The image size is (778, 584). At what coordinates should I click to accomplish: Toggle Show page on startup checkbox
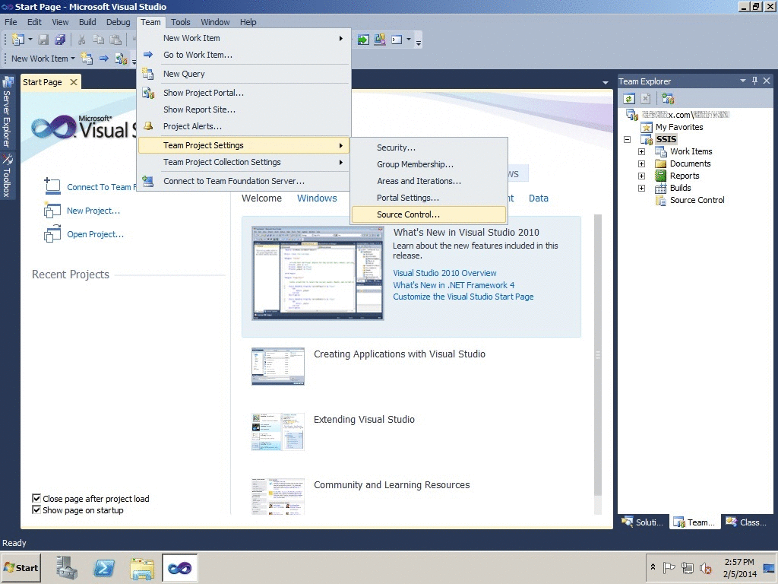pyautogui.click(x=36, y=509)
